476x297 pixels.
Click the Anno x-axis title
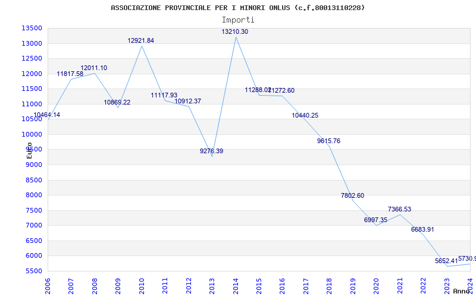click(461, 291)
